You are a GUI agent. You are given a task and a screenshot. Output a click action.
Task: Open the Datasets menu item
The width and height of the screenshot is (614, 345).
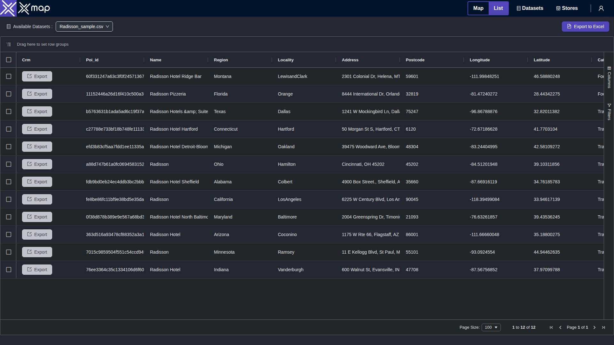coord(530,8)
